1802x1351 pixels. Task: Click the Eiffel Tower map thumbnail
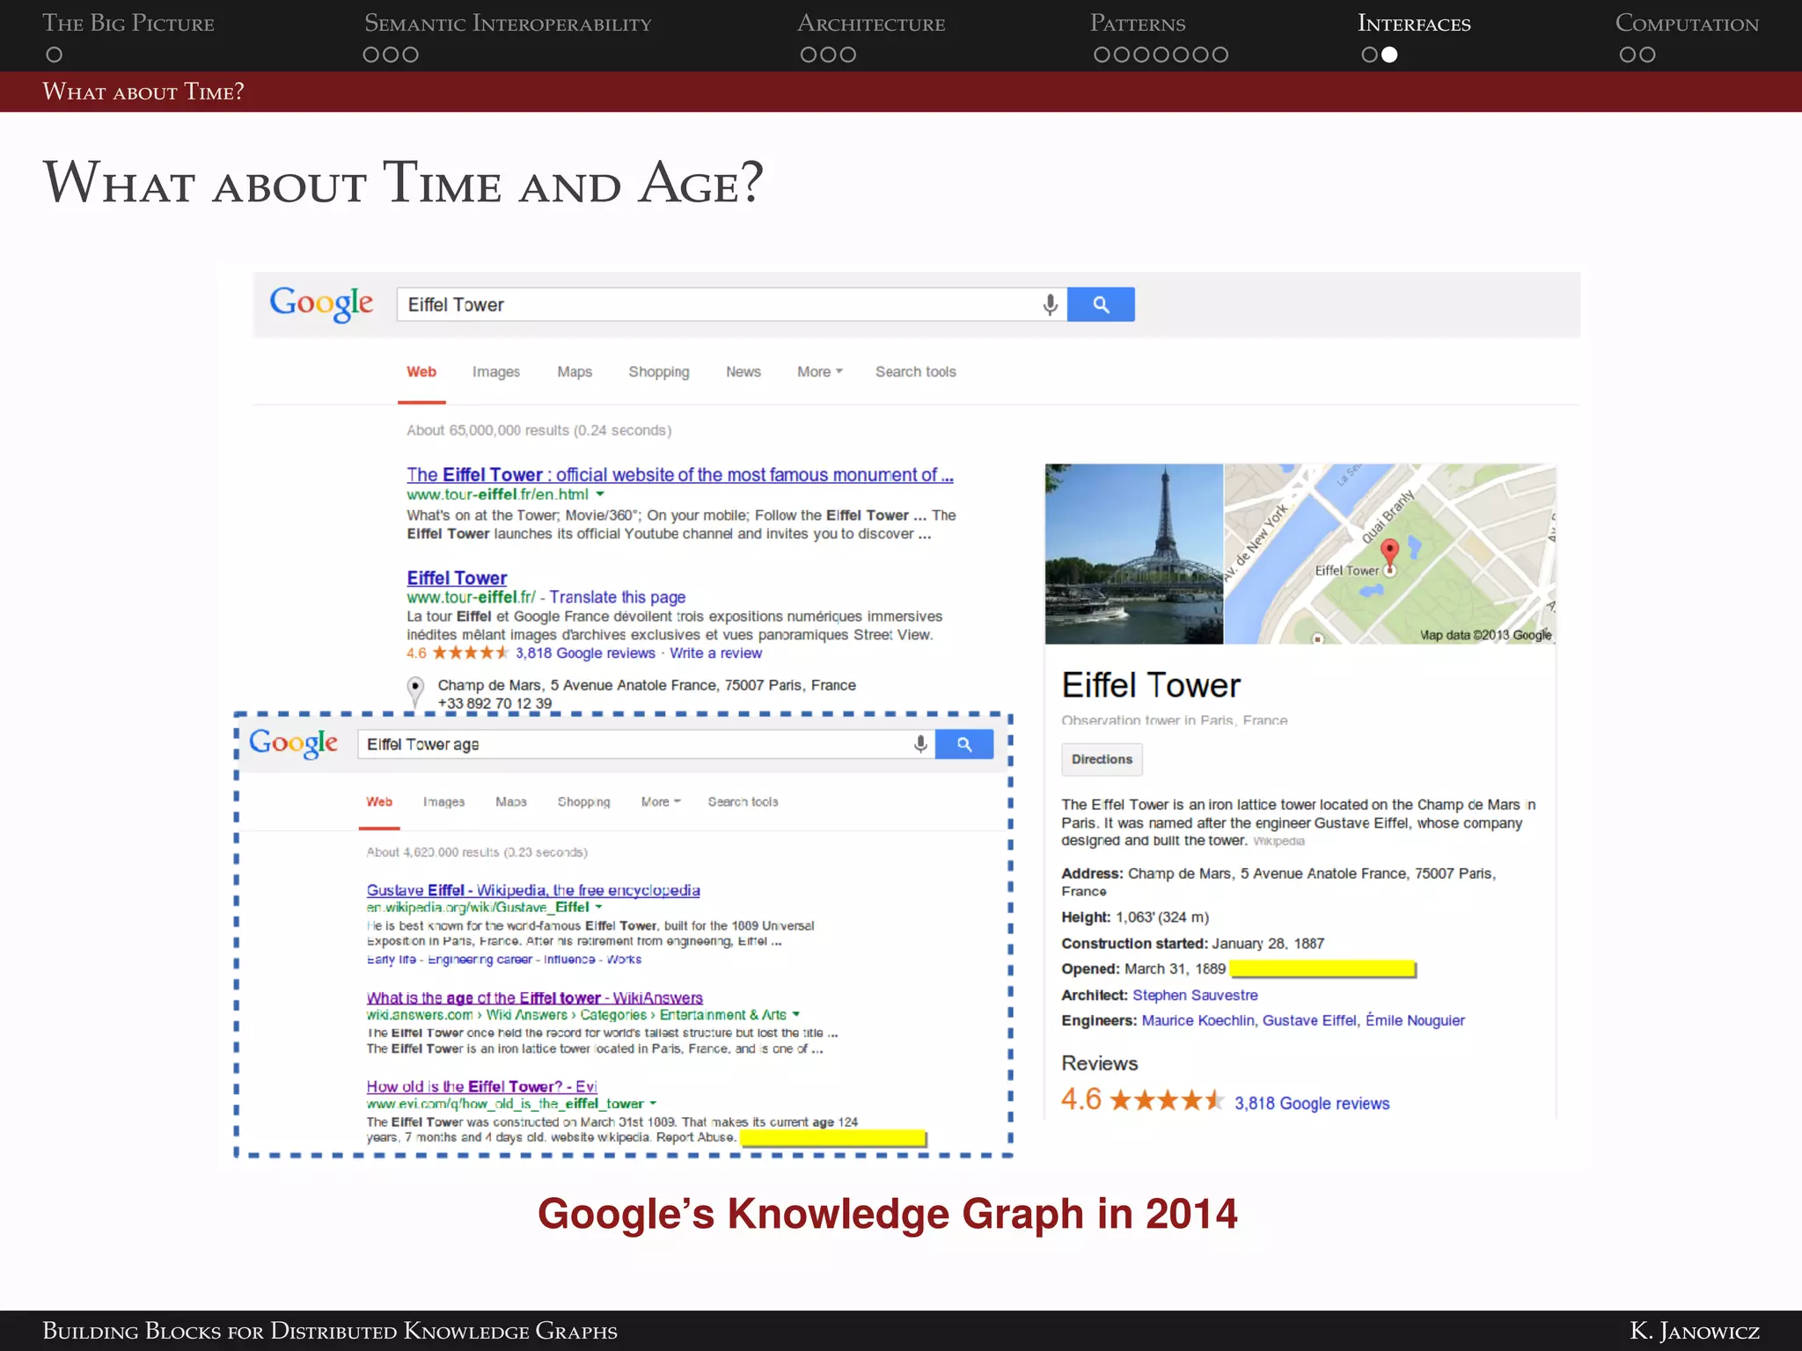coord(1389,554)
